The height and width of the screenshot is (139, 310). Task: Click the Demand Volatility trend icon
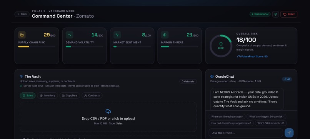pos(70,35)
